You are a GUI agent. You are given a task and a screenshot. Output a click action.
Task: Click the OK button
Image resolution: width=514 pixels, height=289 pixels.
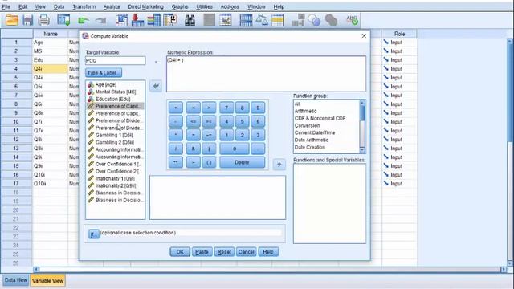(180, 251)
